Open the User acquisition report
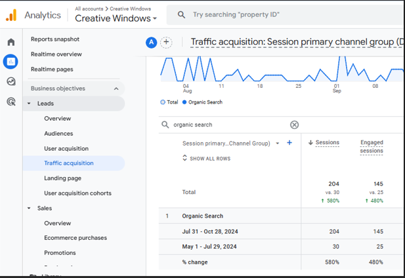Viewport: 405px width, 278px height. pos(66,149)
